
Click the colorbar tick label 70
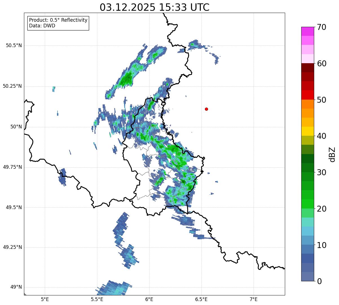point(322,27)
